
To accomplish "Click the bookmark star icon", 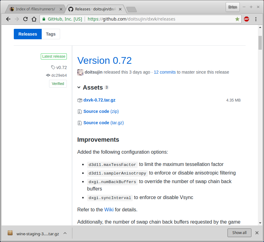I will (x=237, y=19).
